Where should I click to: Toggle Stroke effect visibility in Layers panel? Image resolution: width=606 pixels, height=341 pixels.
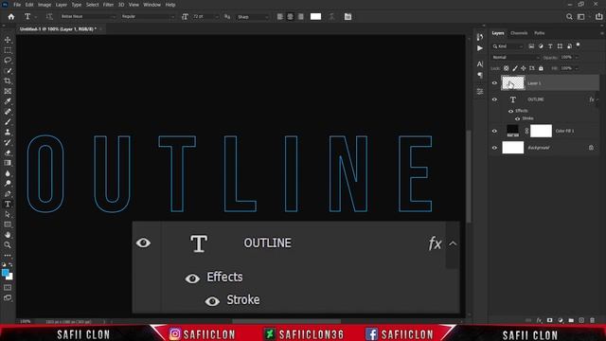518,118
